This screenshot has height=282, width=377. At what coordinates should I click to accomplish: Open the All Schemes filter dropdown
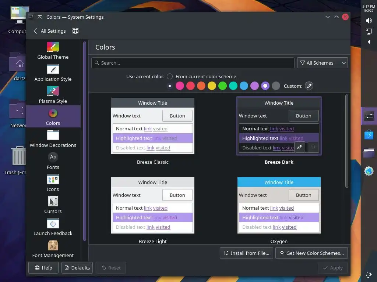click(x=323, y=63)
